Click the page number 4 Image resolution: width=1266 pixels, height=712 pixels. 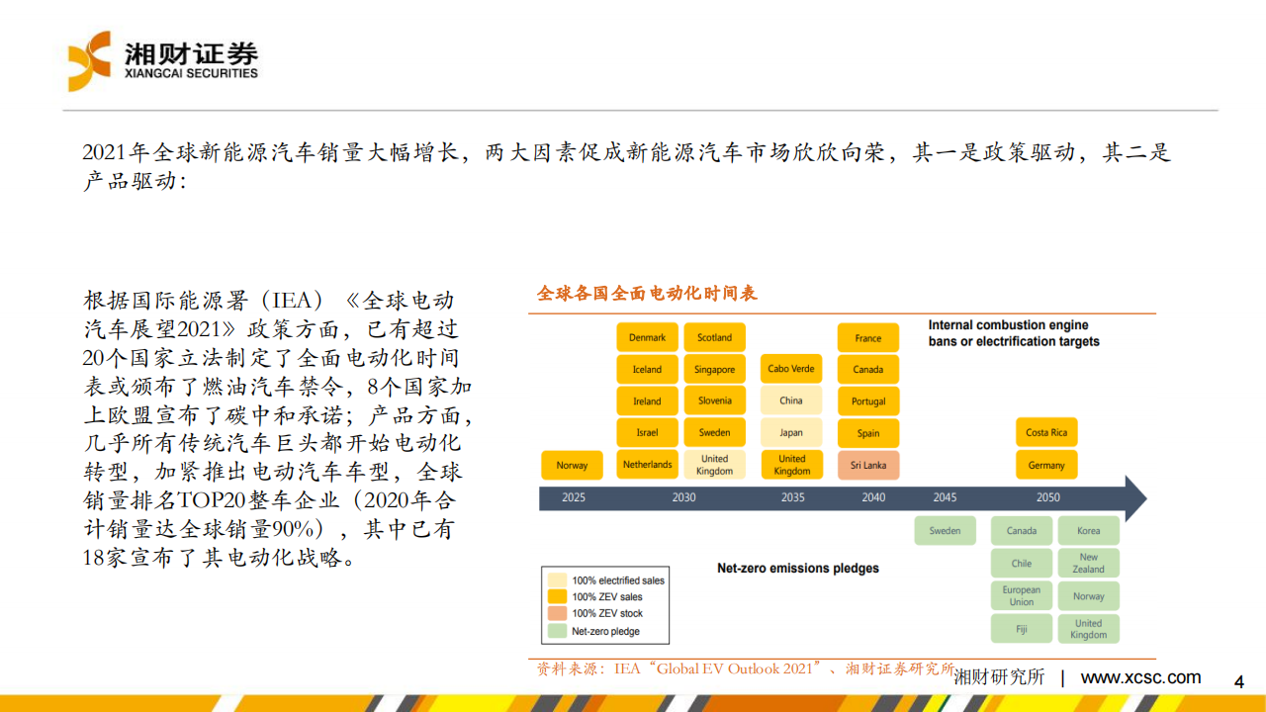click(x=1239, y=682)
